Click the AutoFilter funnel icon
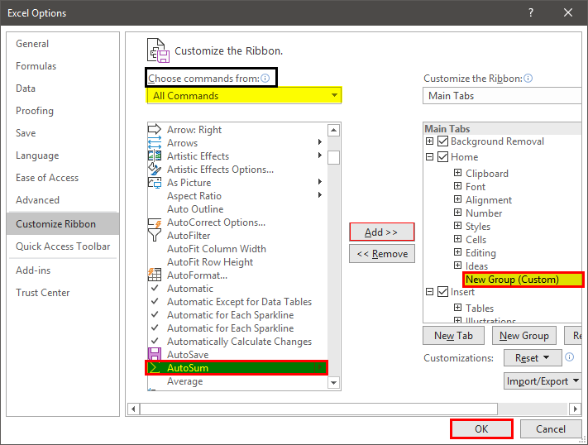 (155, 235)
